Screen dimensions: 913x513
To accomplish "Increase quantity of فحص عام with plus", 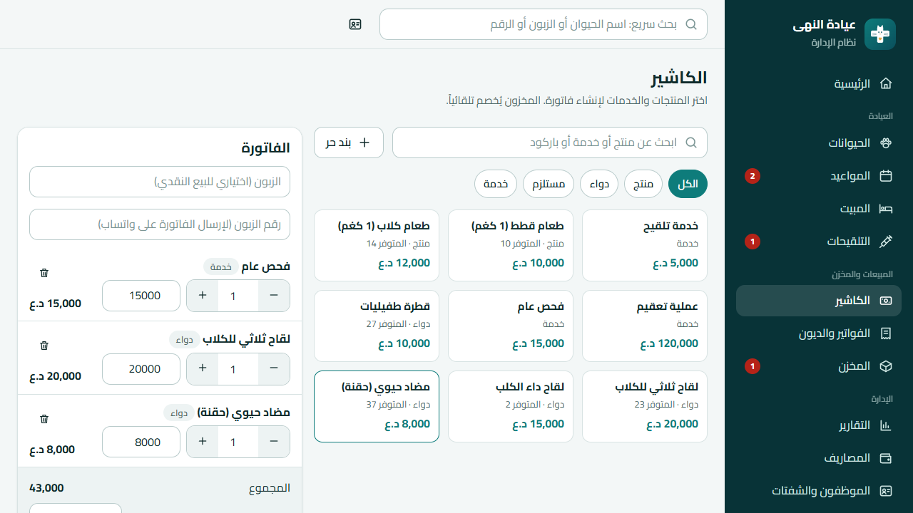I will pyautogui.click(x=203, y=296).
